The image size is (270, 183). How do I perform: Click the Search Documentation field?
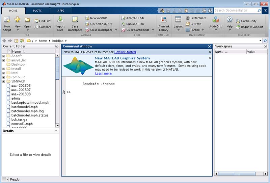[236, 11]
